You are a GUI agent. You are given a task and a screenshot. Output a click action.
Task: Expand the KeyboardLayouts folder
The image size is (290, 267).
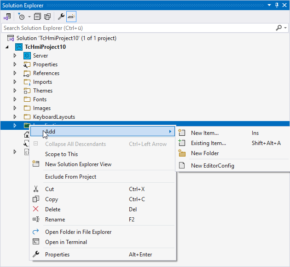[15, 116]
